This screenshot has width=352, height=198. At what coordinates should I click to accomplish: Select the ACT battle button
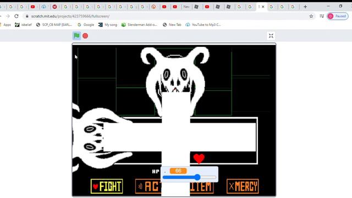148,186
